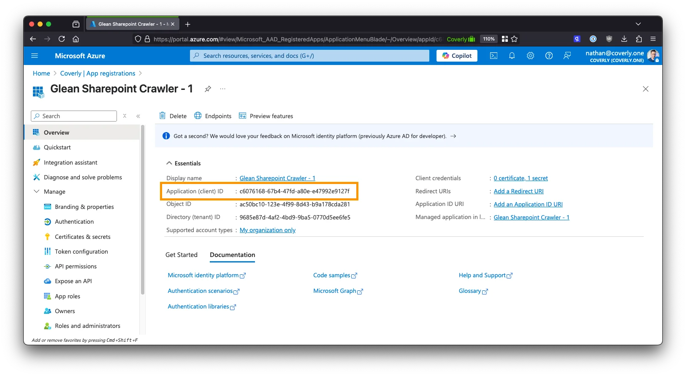Click the Display name link
This screenshot has height=376, width=686.
coord(277,178)
